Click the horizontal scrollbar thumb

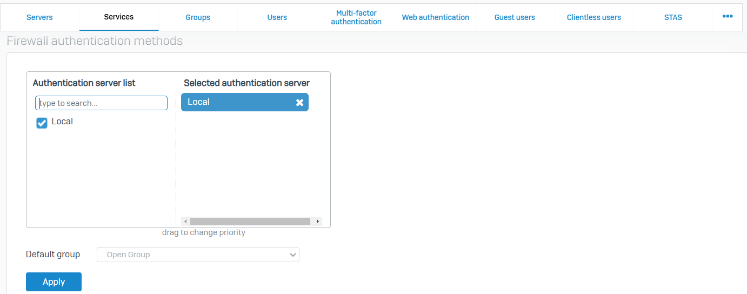250,221
